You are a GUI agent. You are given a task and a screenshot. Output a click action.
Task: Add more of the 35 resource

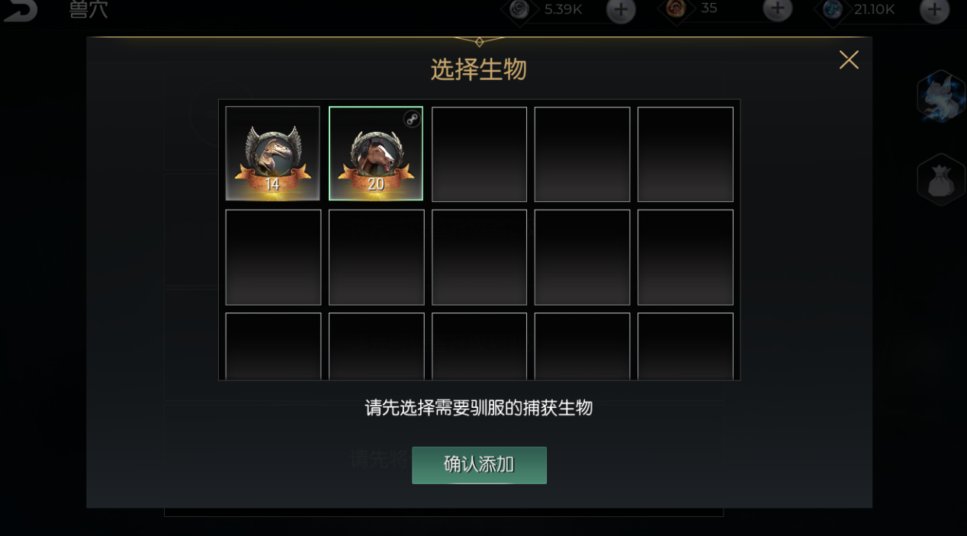777,9
